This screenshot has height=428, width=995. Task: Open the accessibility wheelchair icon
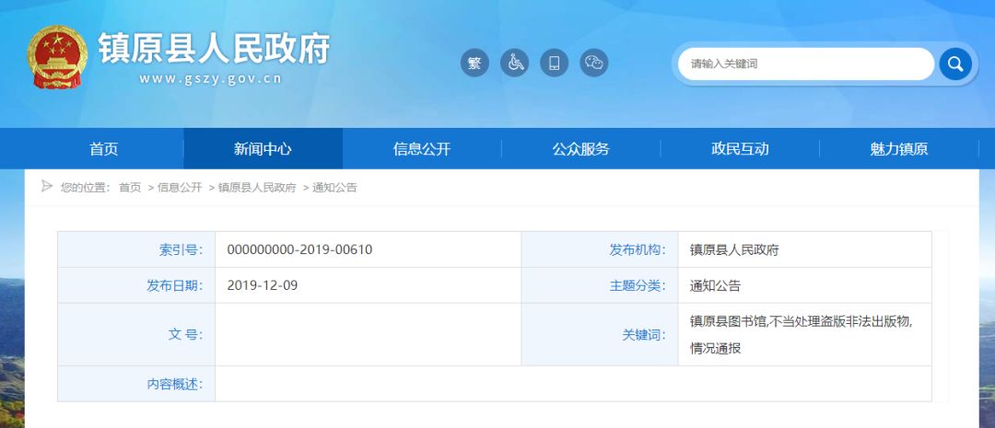point(515,63)
